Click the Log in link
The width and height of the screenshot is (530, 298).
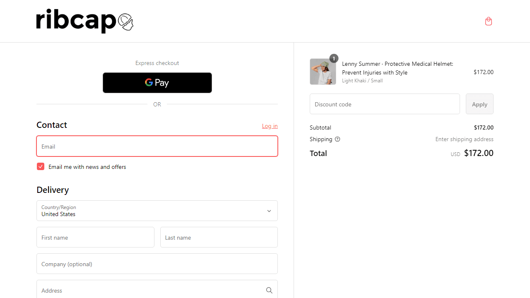pos(270,126)
